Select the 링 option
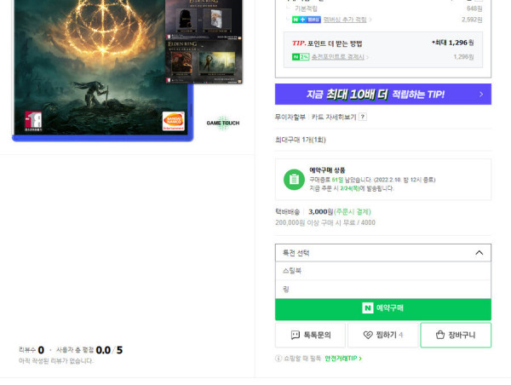This screenshot has width=511, height=385. click(x=383, y=289)
